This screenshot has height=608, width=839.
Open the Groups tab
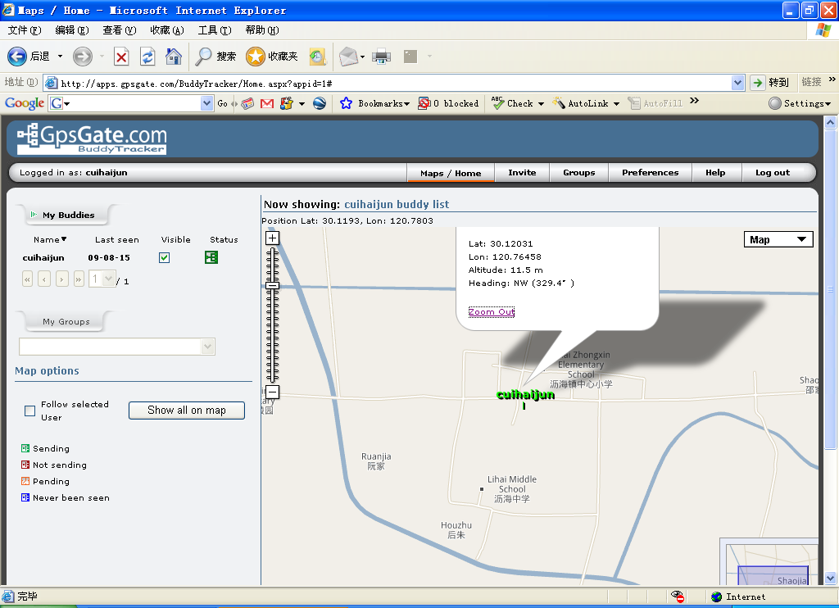coord(579,172)
